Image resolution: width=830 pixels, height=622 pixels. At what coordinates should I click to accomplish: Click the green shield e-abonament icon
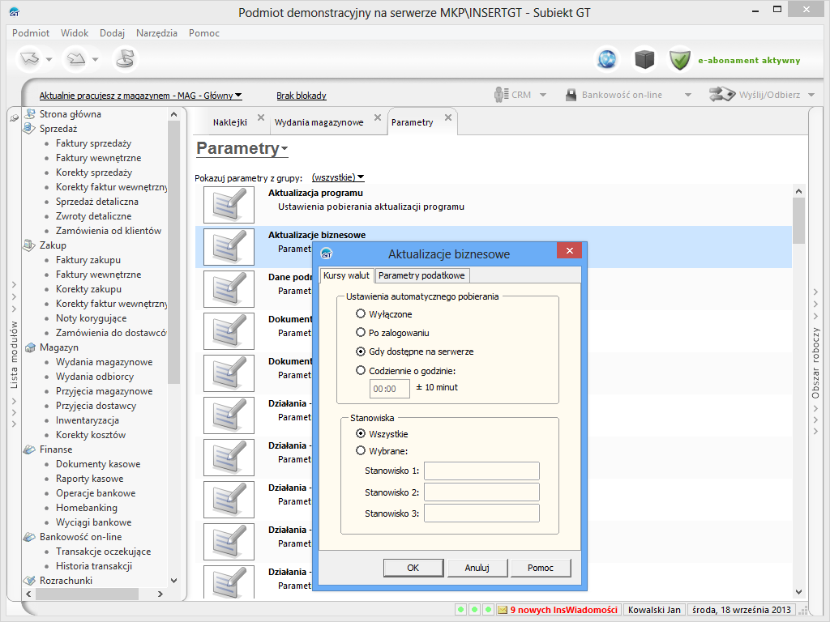click(680, 59)
